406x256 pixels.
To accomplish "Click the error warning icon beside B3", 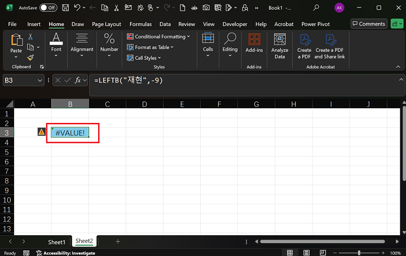I will (41, 132).
